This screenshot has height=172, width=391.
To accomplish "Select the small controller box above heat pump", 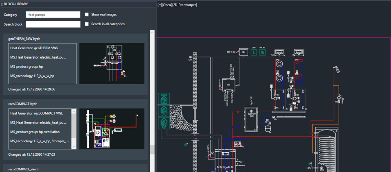I will [237, 145].
